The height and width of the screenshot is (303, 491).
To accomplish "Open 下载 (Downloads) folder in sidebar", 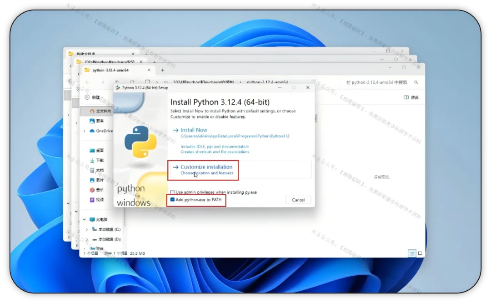I will (97, 160).
